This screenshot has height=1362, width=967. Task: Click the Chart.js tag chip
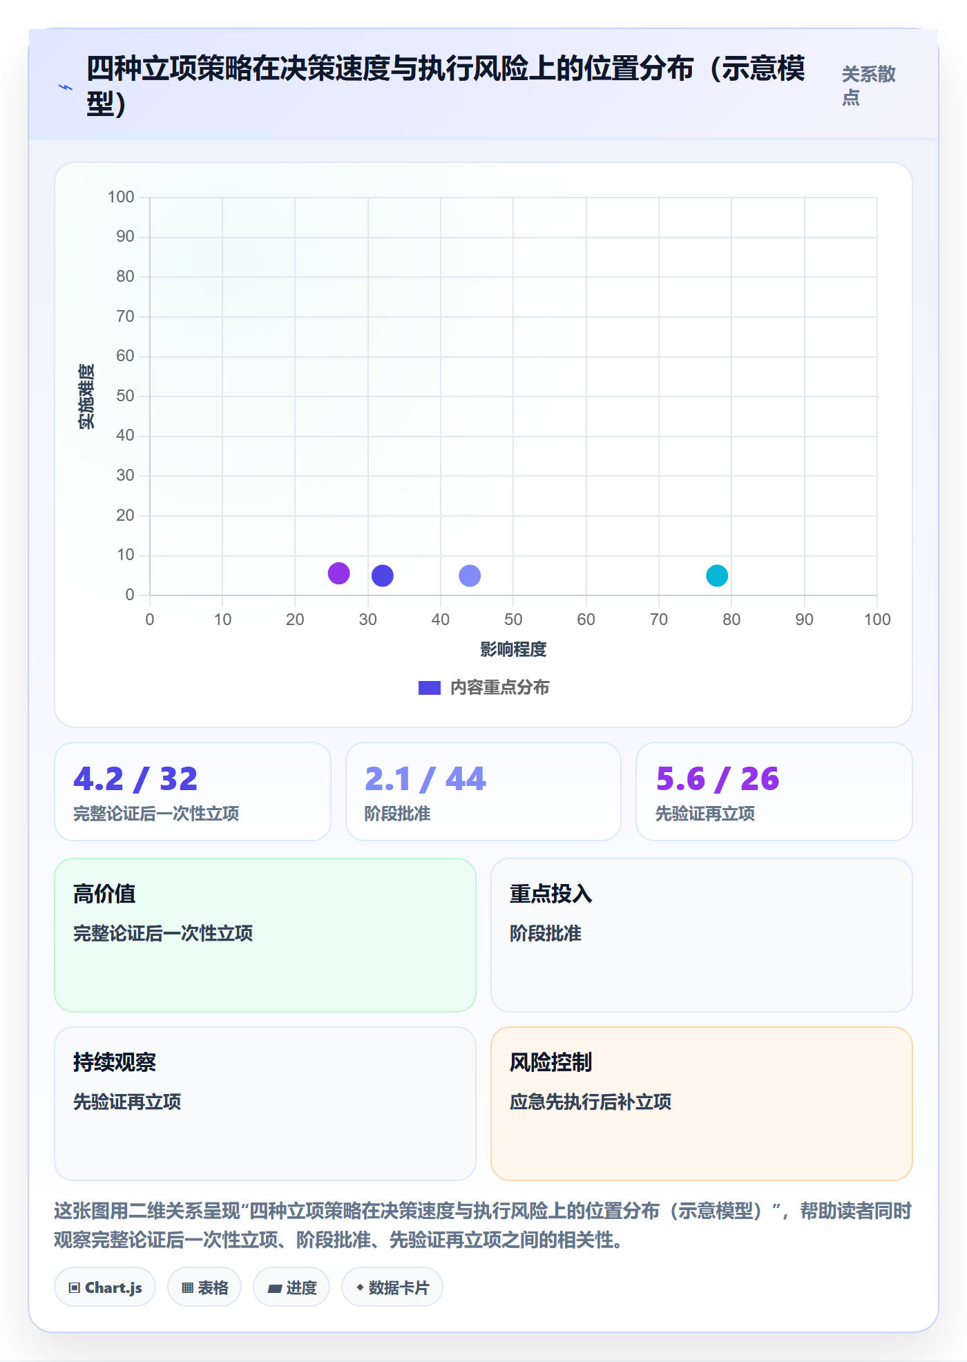pyautogui.click(x=105, y=1287)
